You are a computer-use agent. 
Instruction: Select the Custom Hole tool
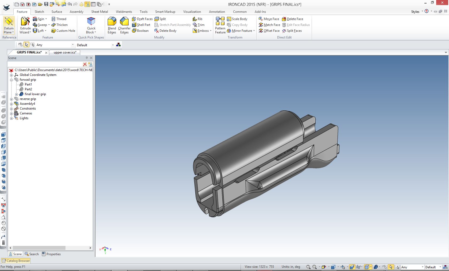[63, 31]
